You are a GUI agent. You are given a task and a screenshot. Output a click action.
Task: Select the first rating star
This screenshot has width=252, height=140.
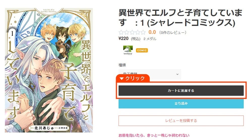121,32
